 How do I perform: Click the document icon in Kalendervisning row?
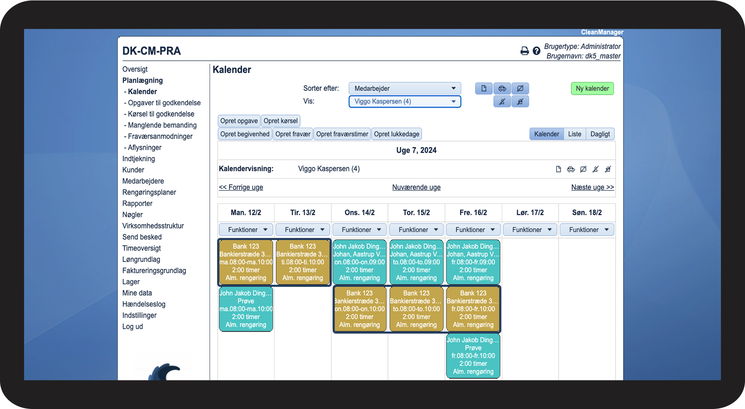pyautogui.click(x=559, y=169)
